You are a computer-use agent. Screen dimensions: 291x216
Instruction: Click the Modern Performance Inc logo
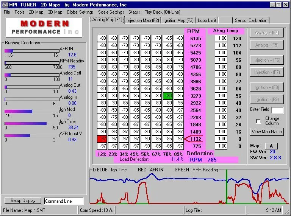click(45, 27)
